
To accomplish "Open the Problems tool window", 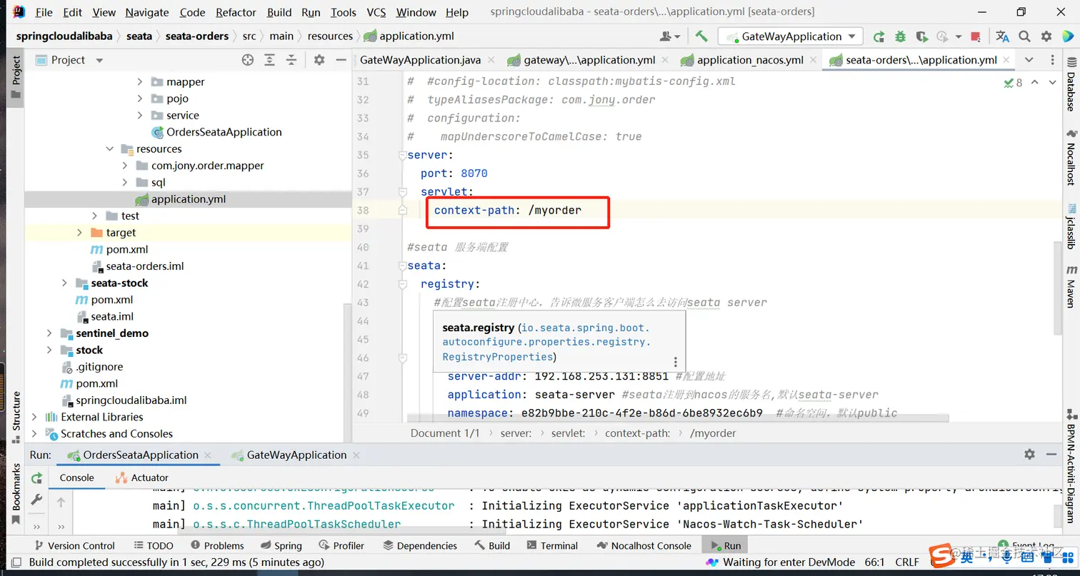I will 217,546.
